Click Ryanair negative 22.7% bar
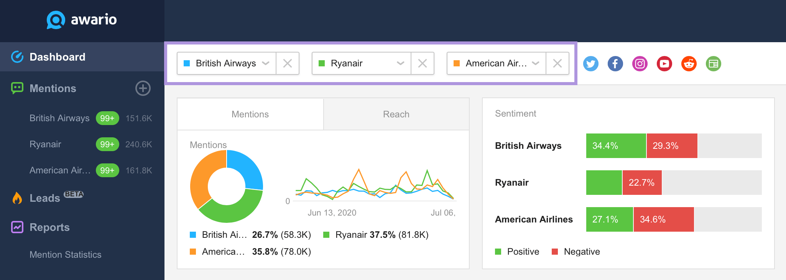786x280 pixels. 642,183
